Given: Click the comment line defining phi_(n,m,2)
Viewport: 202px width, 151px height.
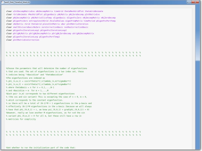Looking at the screenshot, I should [x=39, y=84].
